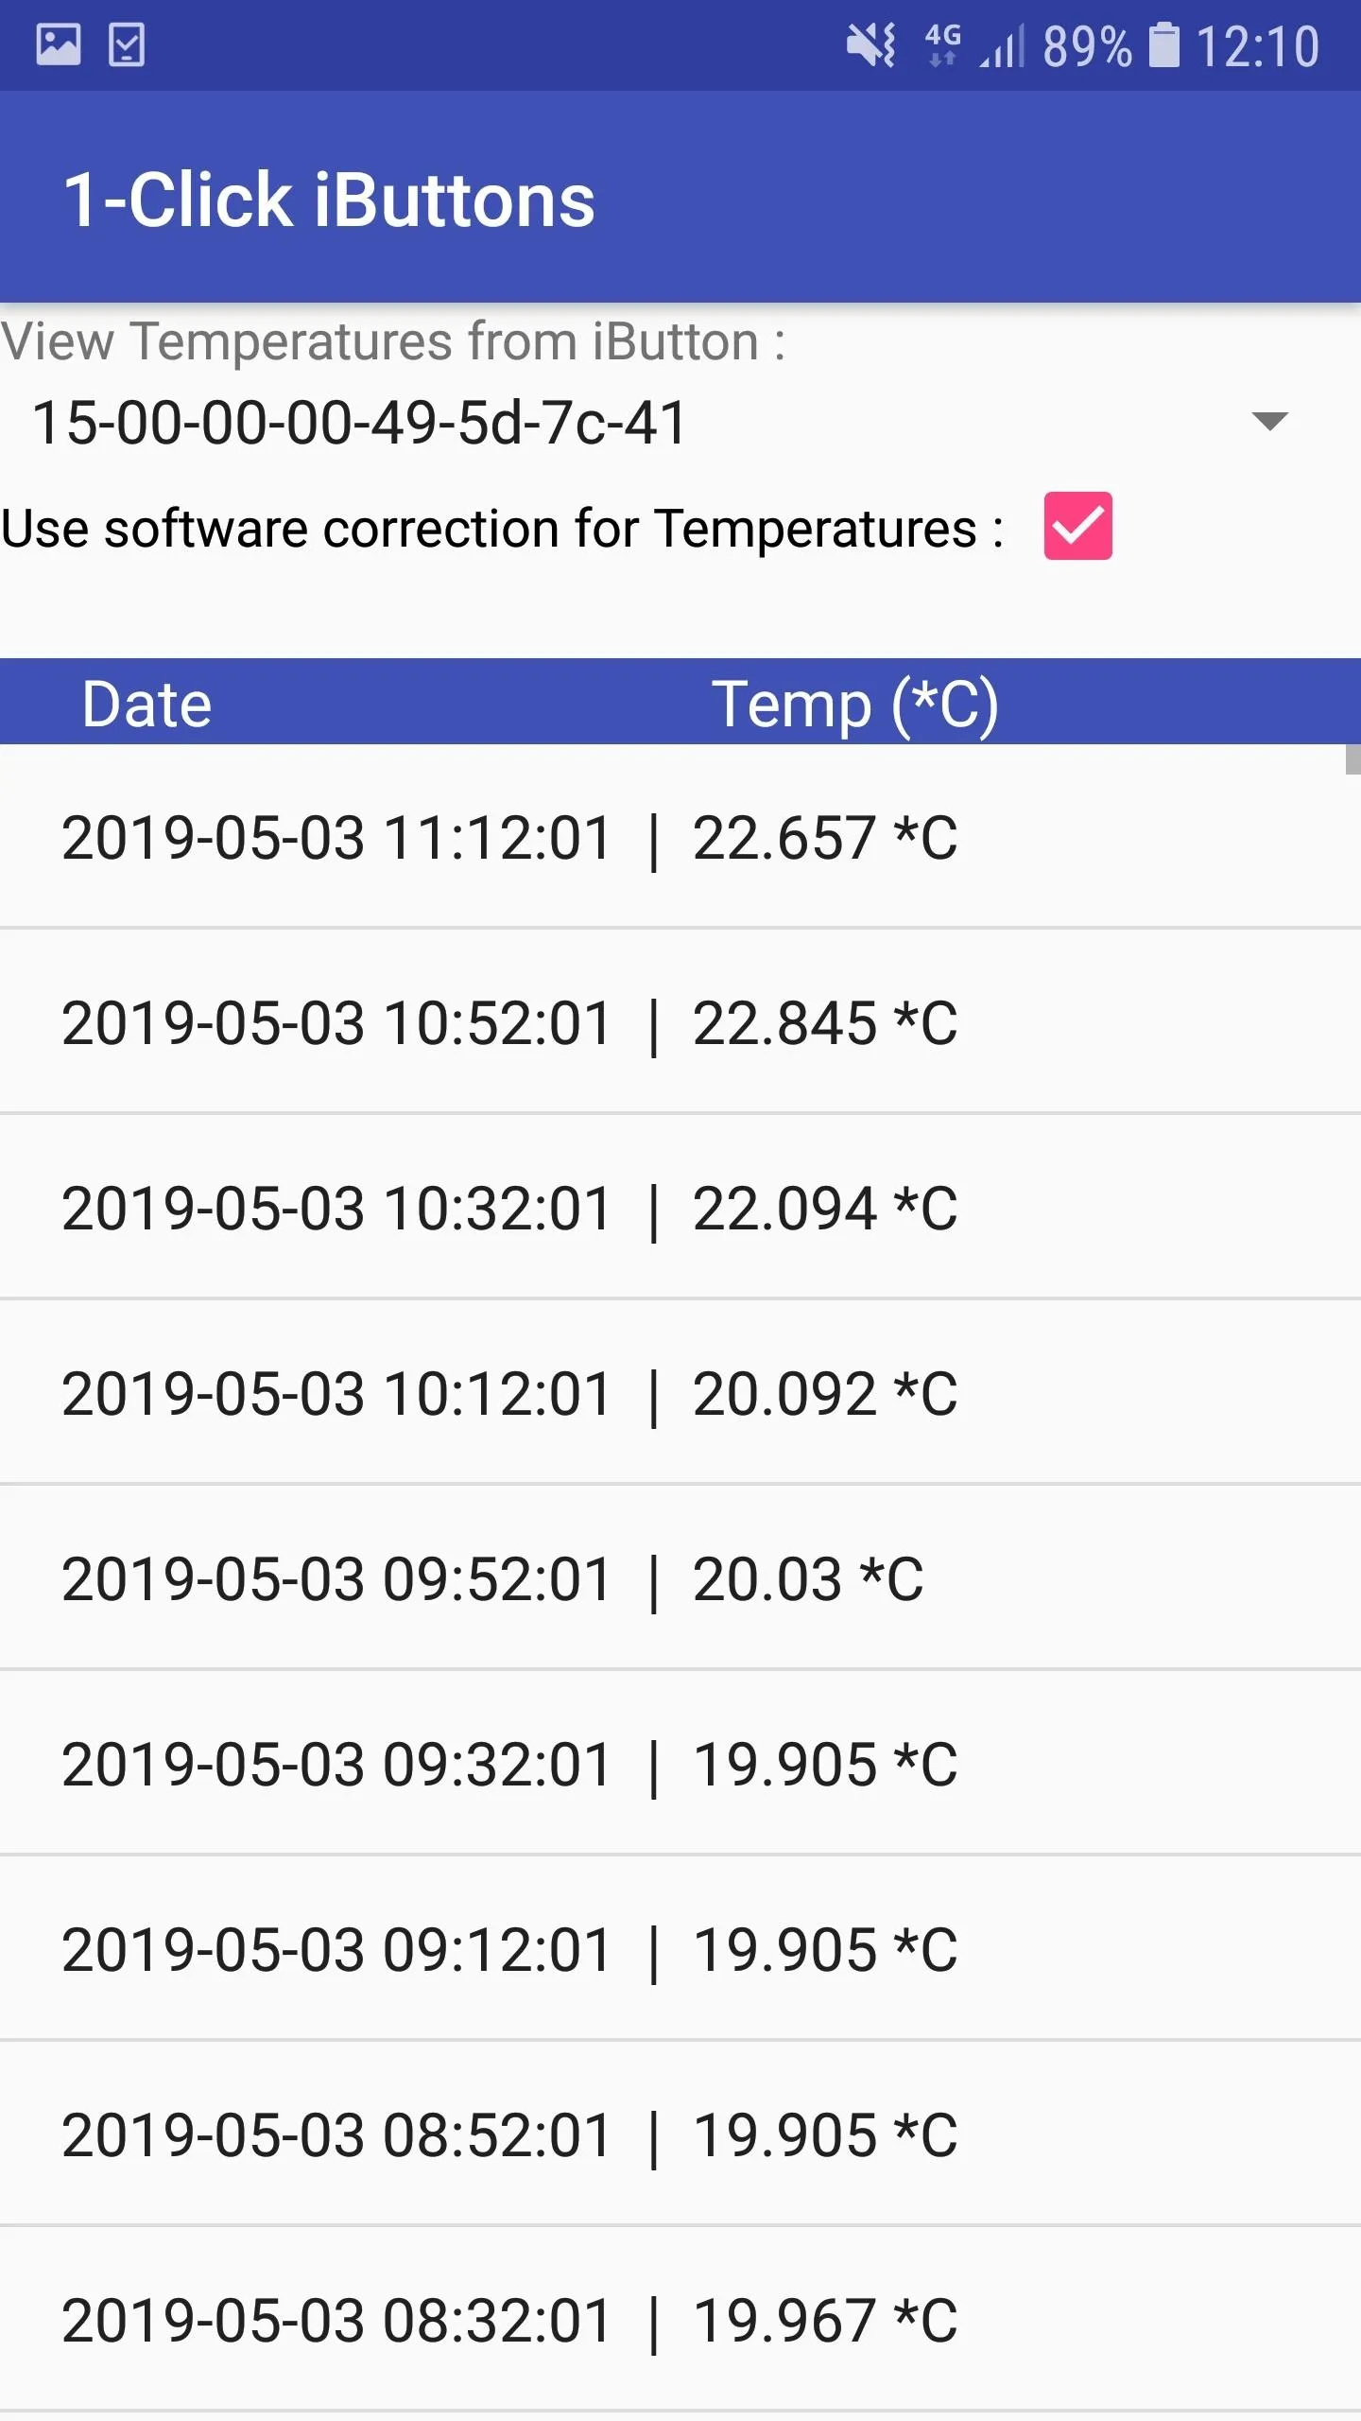
Task: Select iButton 15-00-00-00-49-5d-7c-41 spinner text
Action: [359, 422]
